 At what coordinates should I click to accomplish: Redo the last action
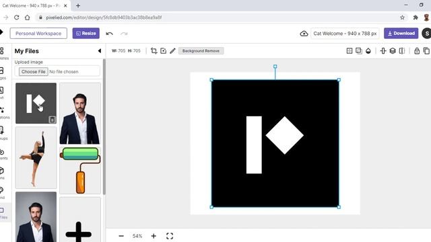[x=124, y=34]
